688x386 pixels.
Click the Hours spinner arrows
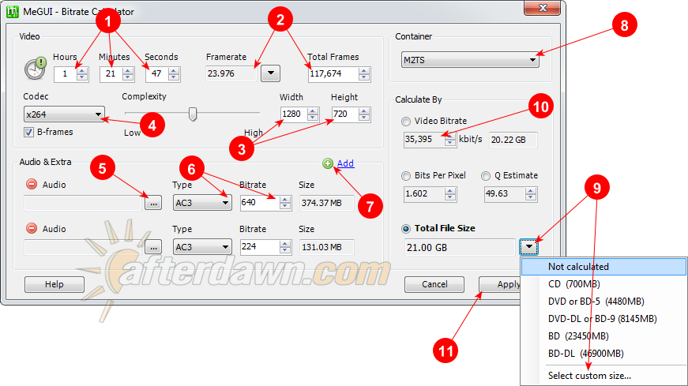click(82, 73)
